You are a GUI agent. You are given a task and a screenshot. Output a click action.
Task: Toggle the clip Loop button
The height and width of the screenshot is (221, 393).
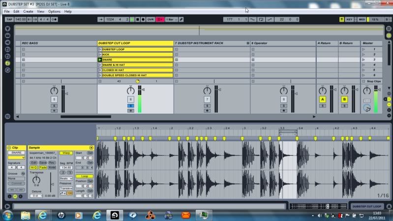pos(85,176)
